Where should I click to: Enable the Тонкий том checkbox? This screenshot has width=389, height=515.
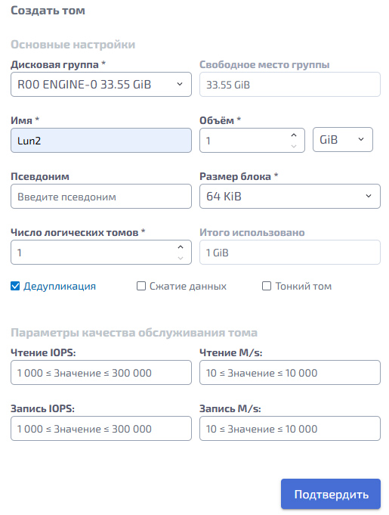coord(267,286)
